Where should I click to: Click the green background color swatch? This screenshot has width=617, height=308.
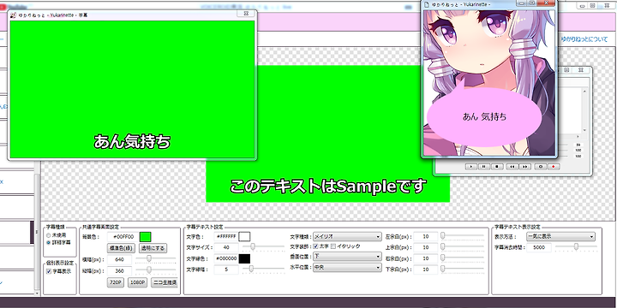click(x=145, y=237)
